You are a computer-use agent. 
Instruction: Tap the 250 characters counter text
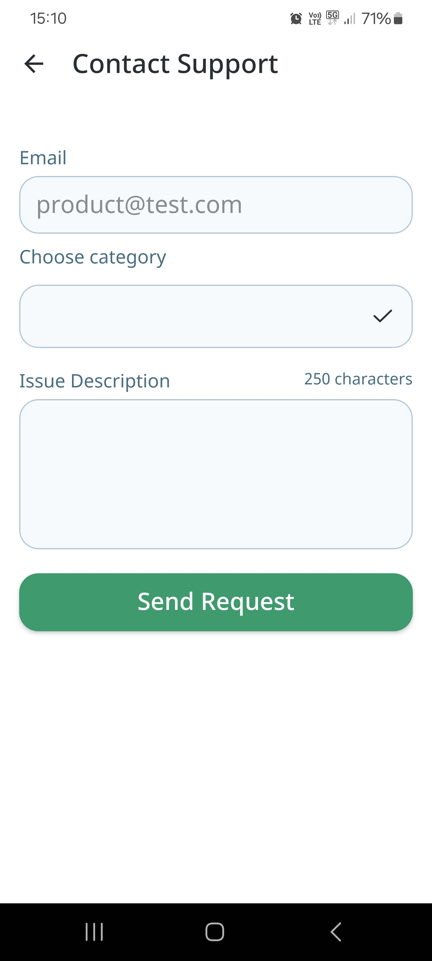358,379
